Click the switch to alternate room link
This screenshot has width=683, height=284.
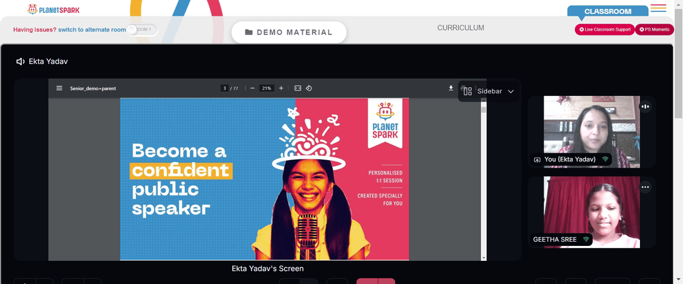click(92, 30)
